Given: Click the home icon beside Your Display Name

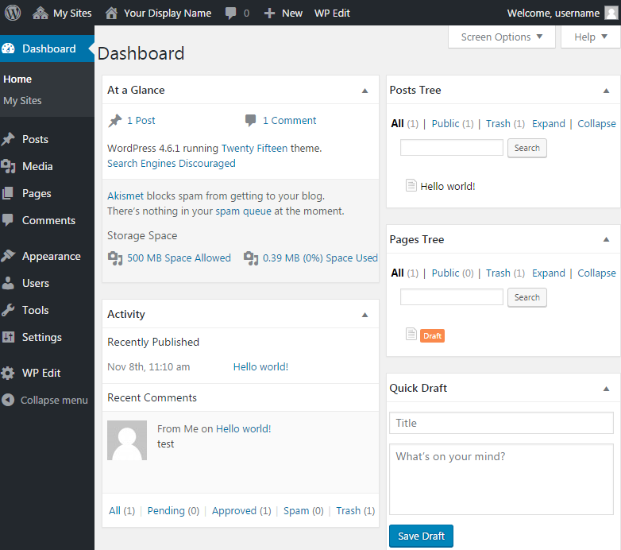Looking at the screenshot, I should 111,13.
